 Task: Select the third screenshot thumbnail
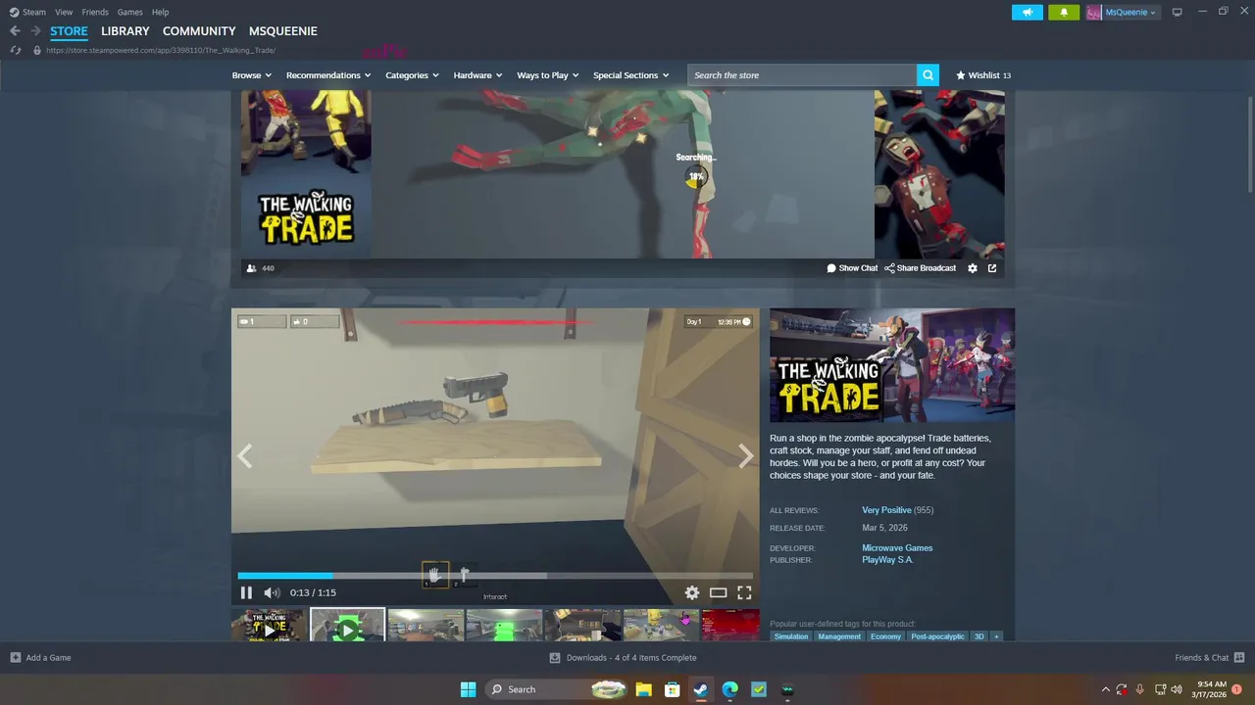(426, 626)
